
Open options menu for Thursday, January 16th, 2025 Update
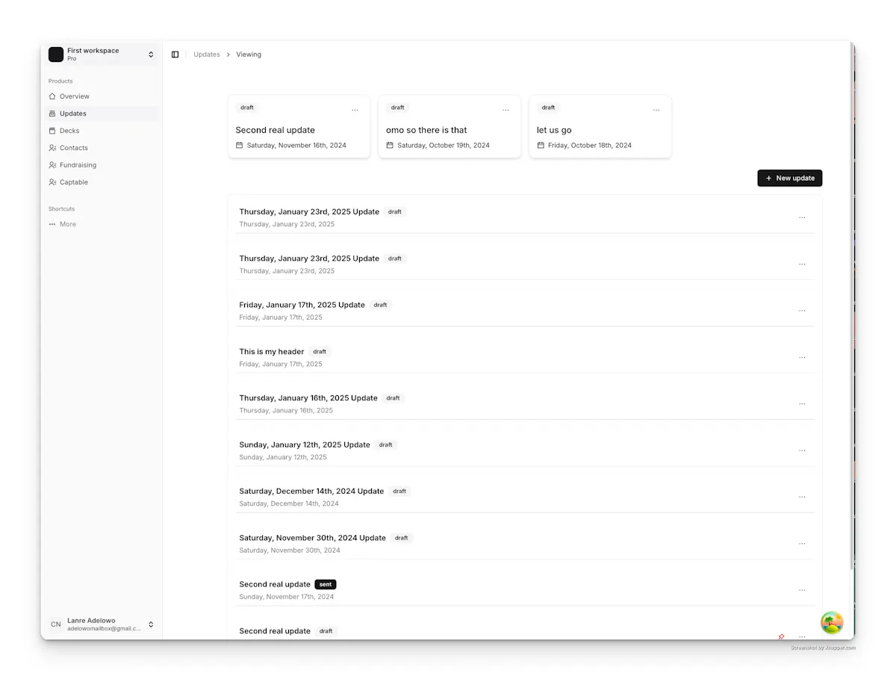[x=802, y=404]
